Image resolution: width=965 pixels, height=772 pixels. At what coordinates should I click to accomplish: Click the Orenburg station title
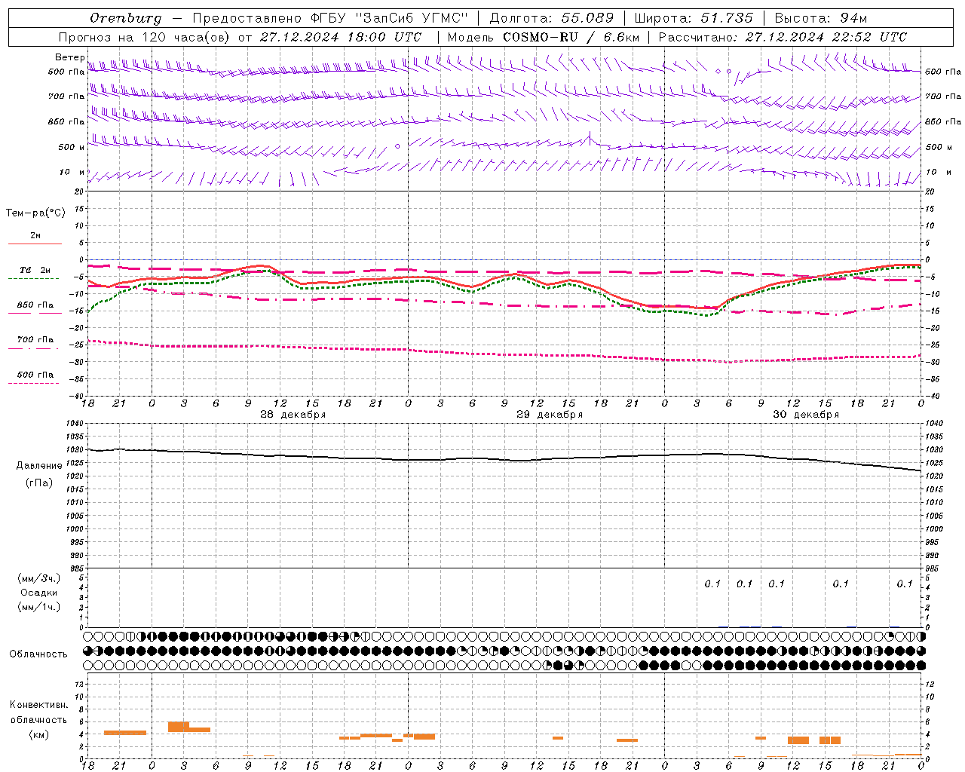pos(126,18)
